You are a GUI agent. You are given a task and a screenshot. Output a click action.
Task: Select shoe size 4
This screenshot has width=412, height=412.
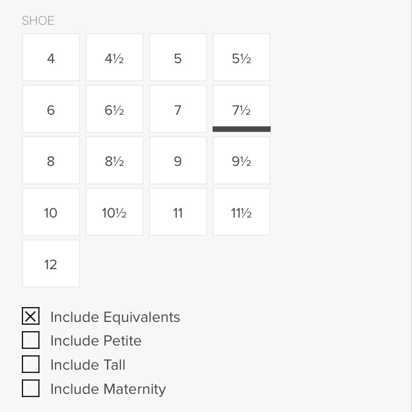point(51,58)
